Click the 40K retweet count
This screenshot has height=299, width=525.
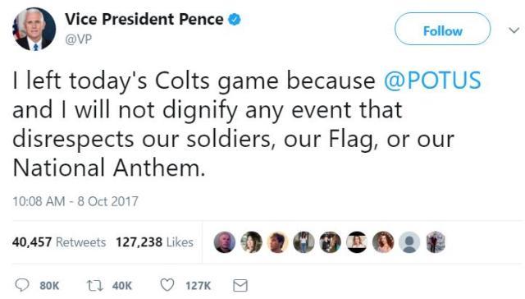(122, 286)
